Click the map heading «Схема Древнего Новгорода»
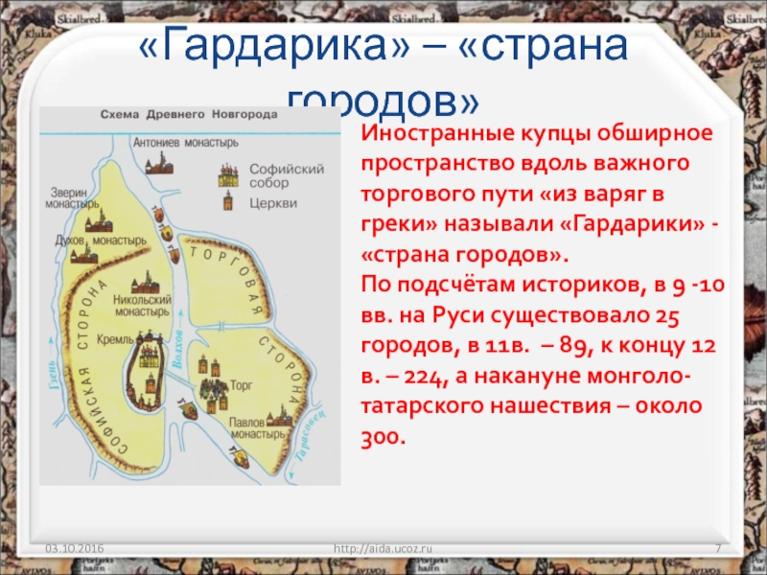This screenshot has width=767, height=575. (x=190, y=114)
